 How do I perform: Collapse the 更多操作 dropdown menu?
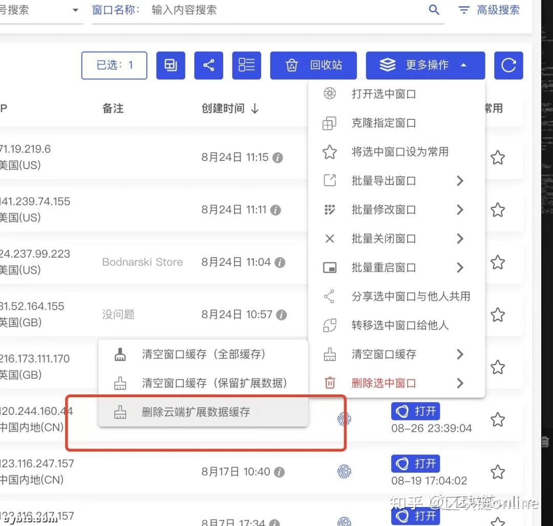pos(426,65)
